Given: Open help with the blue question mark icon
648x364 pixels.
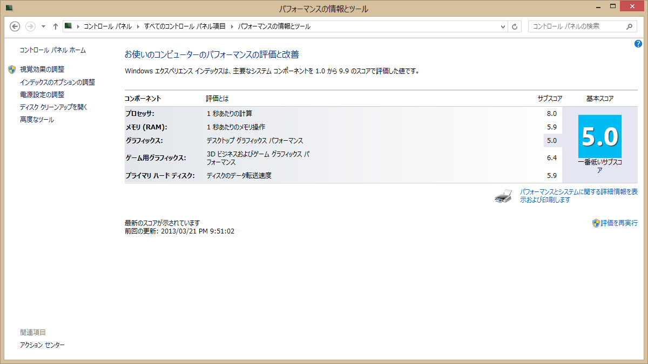Looking at the screenshot, I should (638, 44).
